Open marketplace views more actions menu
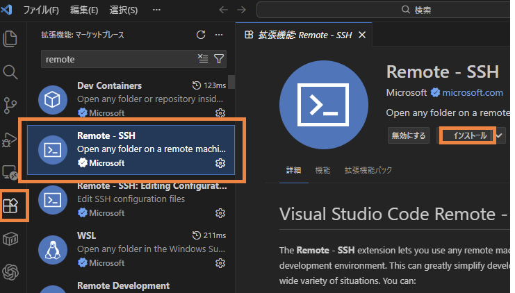 219,35
